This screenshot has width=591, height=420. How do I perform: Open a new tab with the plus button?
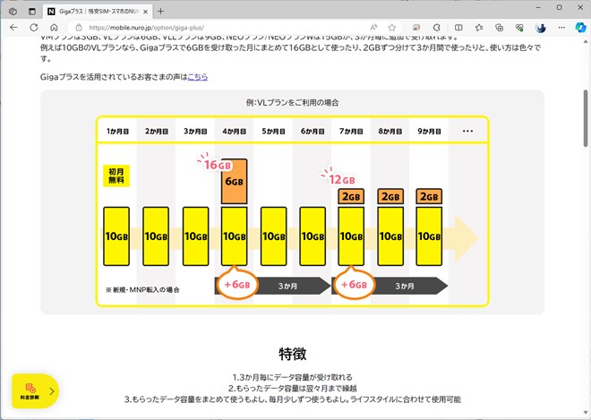click(160, 12)
